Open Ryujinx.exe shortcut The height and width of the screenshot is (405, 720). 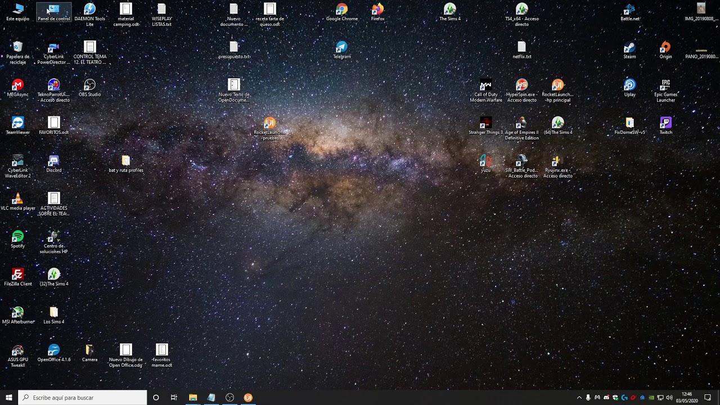[558, 166]
